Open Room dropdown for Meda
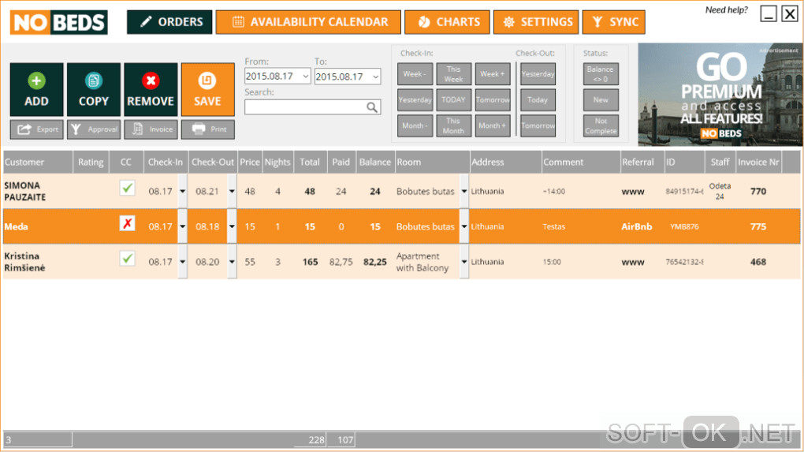 point(464,226)
